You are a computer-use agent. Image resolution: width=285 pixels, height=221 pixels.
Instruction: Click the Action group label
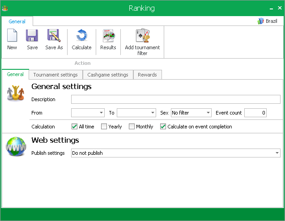coord(82,63)
